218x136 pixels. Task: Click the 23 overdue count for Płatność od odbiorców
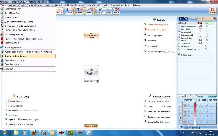click(x=200, y=26)
